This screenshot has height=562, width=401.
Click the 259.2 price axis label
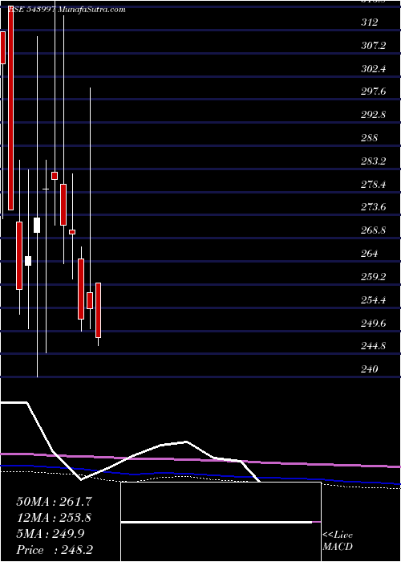[x=374, y=277]
